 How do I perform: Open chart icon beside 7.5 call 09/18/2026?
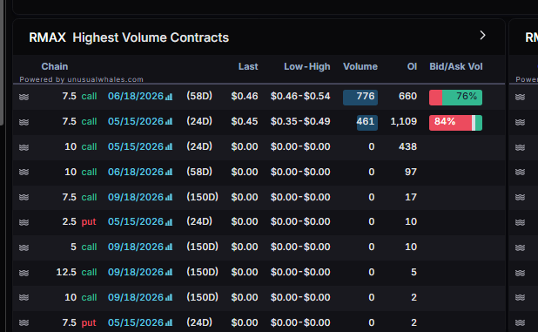pyautogui.click(x=169, y=198)
